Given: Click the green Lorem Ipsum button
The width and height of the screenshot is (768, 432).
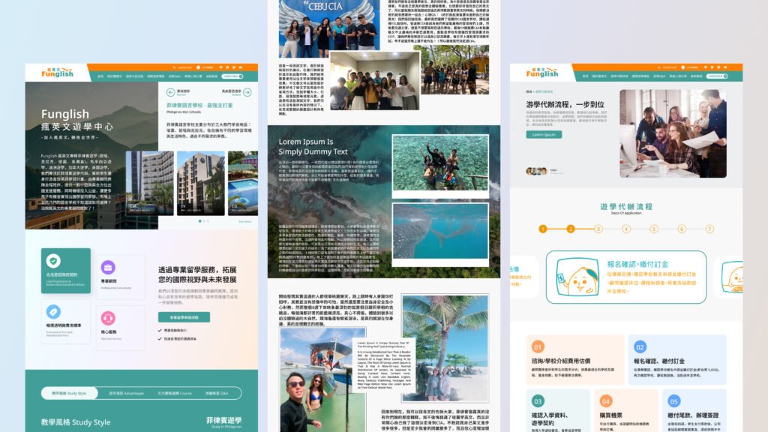Looking at the screenshot, I should 545,135.
